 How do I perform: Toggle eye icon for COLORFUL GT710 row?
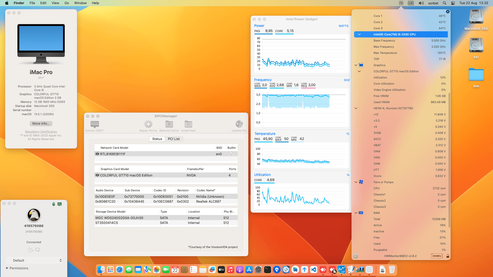(x=97, y=175)
